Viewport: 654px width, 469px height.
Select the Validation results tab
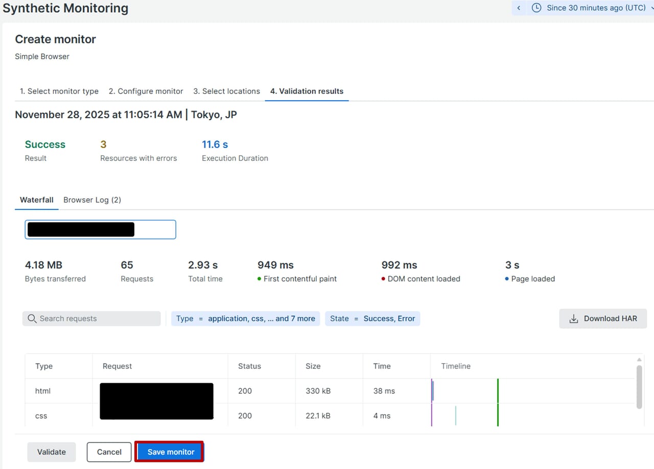pyautogui.click(x=307, y=91)
